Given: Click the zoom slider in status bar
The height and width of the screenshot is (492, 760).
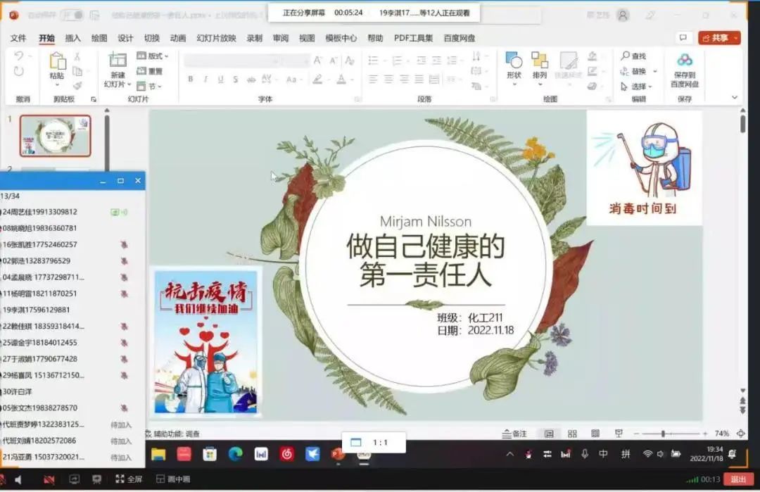Looking at the screenshot, I should tap(663, 434).
